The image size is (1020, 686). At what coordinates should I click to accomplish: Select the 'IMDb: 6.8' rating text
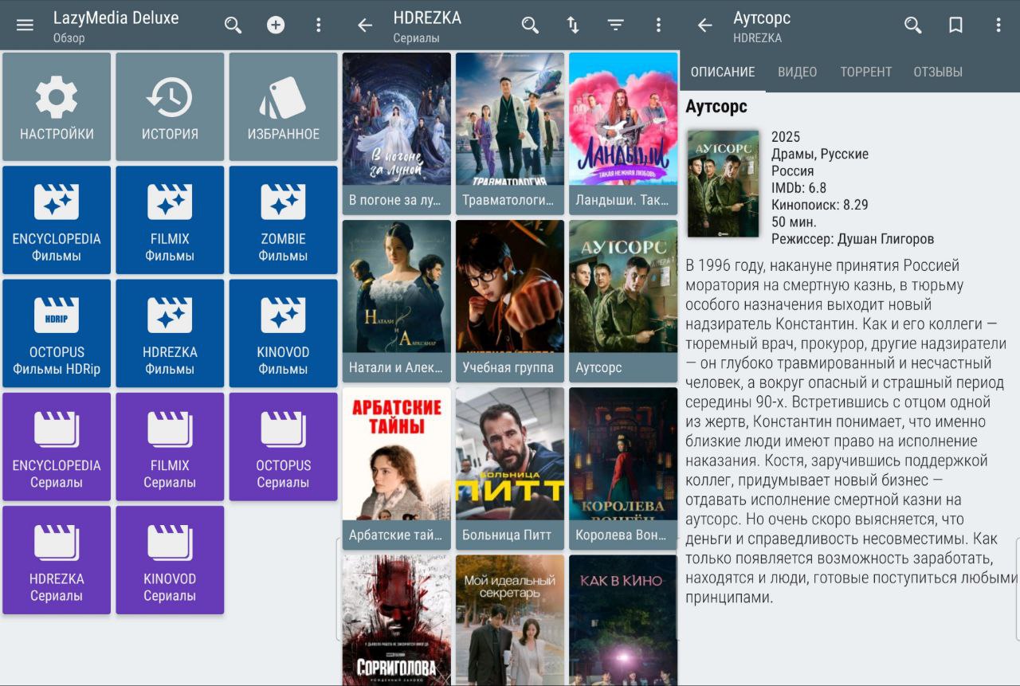click(x=798, y=188)
